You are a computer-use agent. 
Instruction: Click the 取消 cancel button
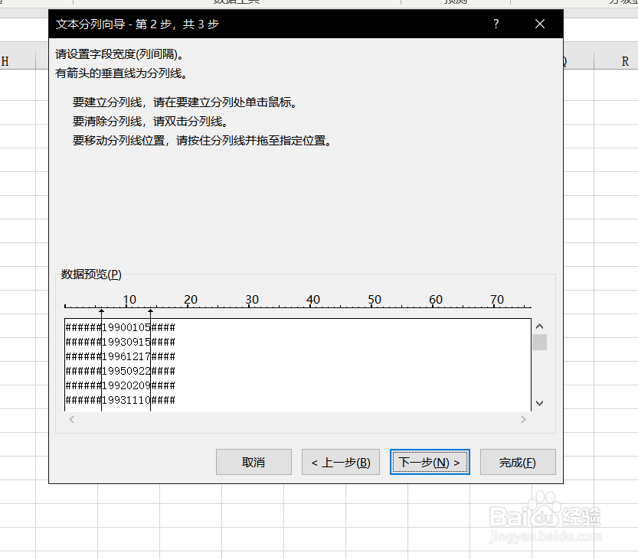point(254,462)
